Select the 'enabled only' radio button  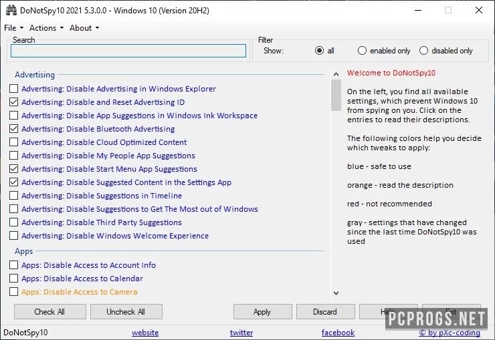(362, 50)
